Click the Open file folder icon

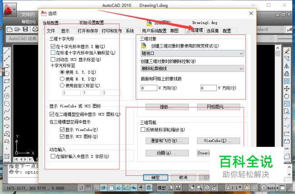[x=17, y=29]
